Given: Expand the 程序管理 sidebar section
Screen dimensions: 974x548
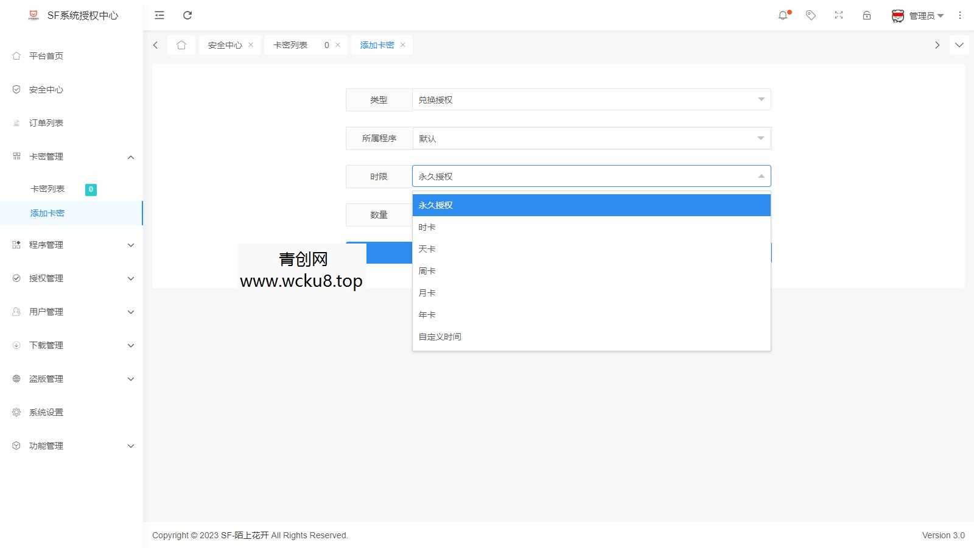Looking at the screenshot, I should click(x=71, y=245).
